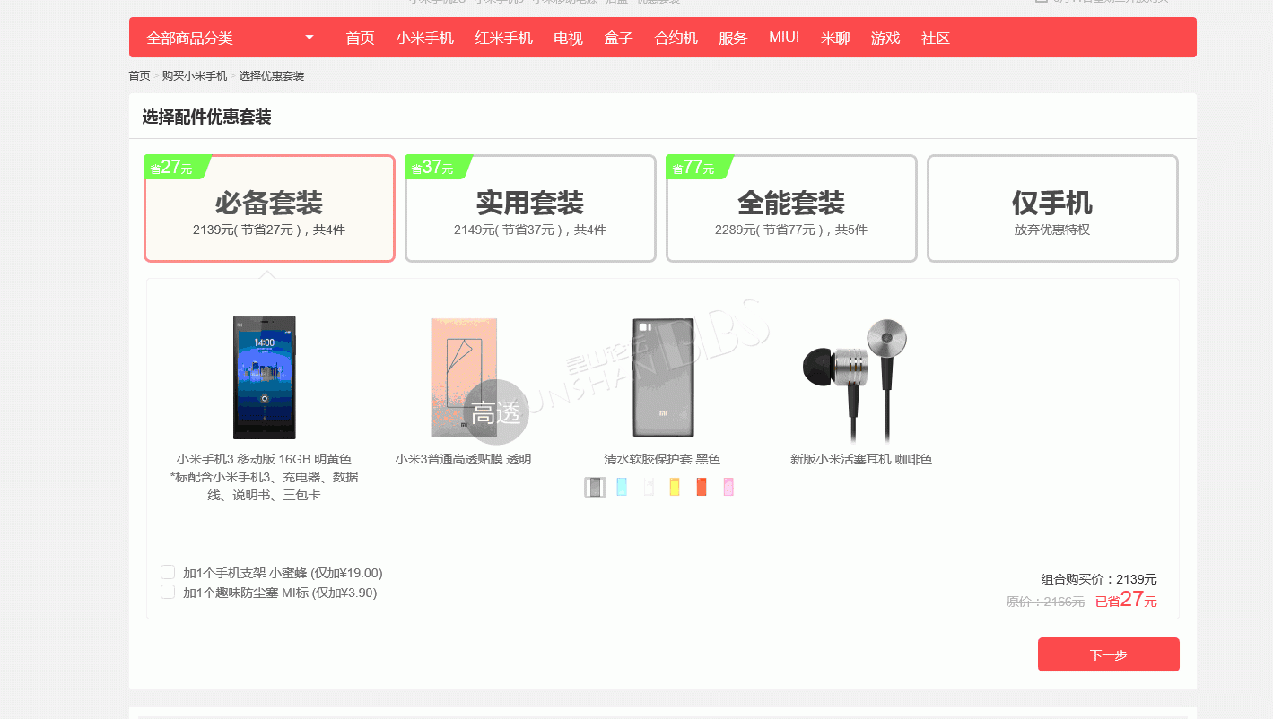Expand the 全部商品分类 dropdown
The height and width of the screenshot is (719, 1273).
tap(230, 38)
